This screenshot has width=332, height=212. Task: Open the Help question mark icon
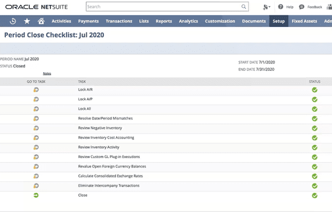[281, 7]
